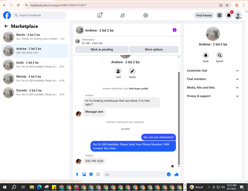Show hidden system tray icons

209,187
